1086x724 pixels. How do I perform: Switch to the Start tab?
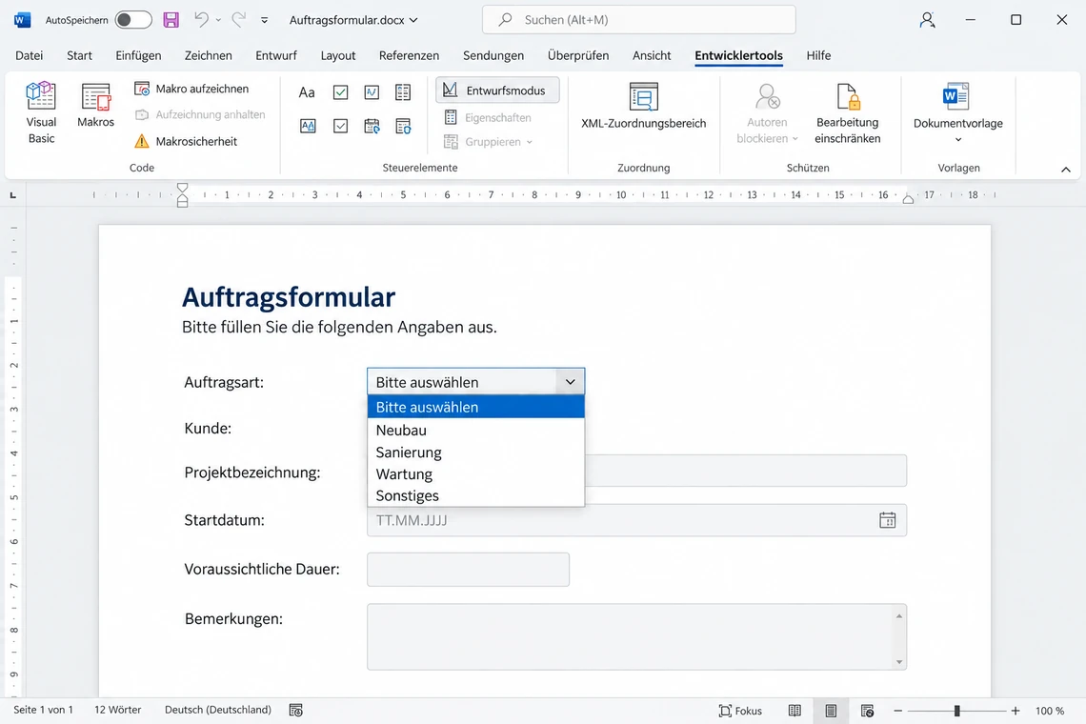pos(79,55)
